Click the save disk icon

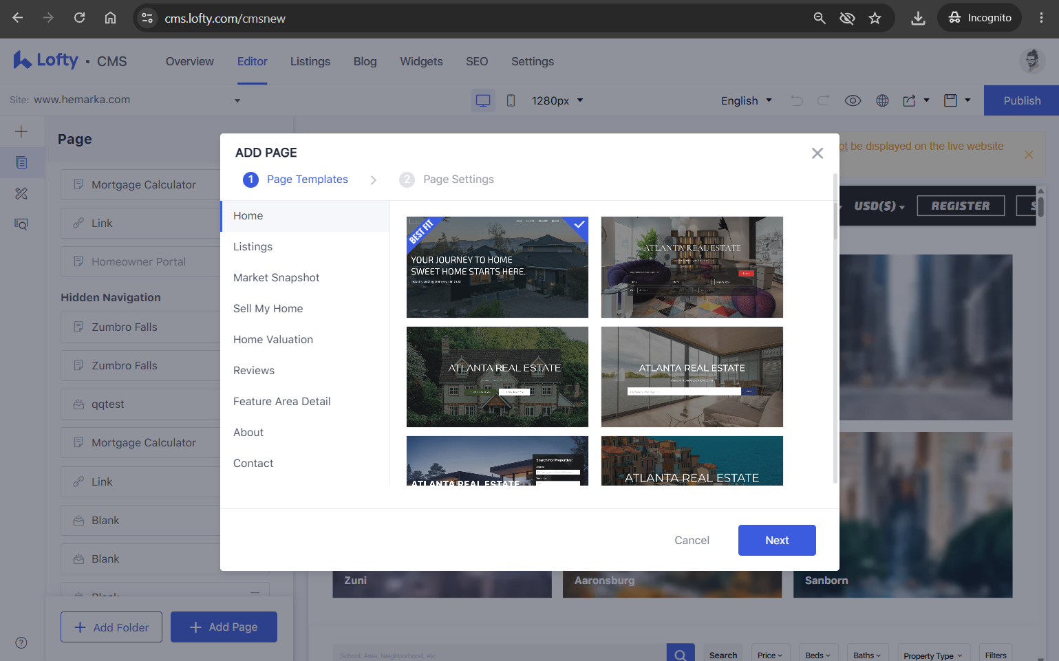point(950,100)
